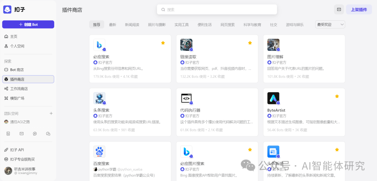Switch to the 照片与摄影 tab
Screen dimensions: 377x181
(157, 24)
